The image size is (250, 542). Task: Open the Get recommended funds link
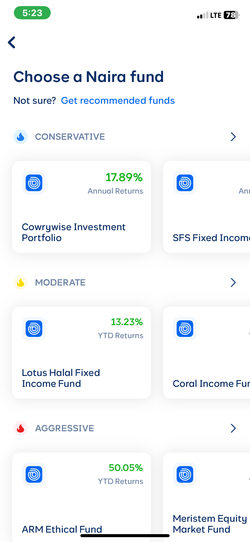coord(118,100)
